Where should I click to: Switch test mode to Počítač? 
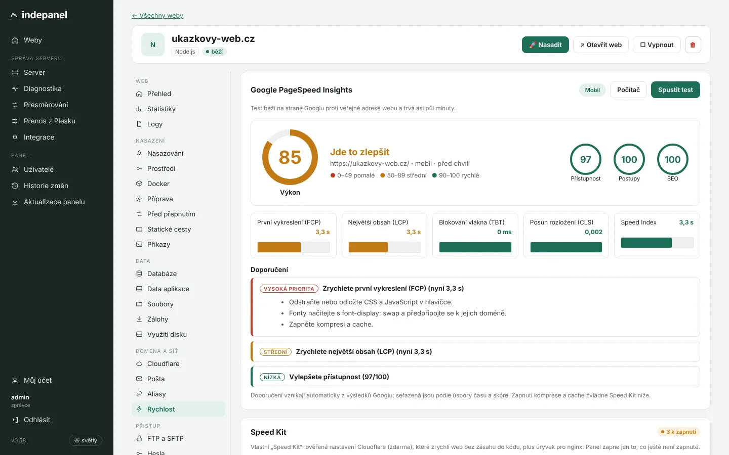pos(628,90)
